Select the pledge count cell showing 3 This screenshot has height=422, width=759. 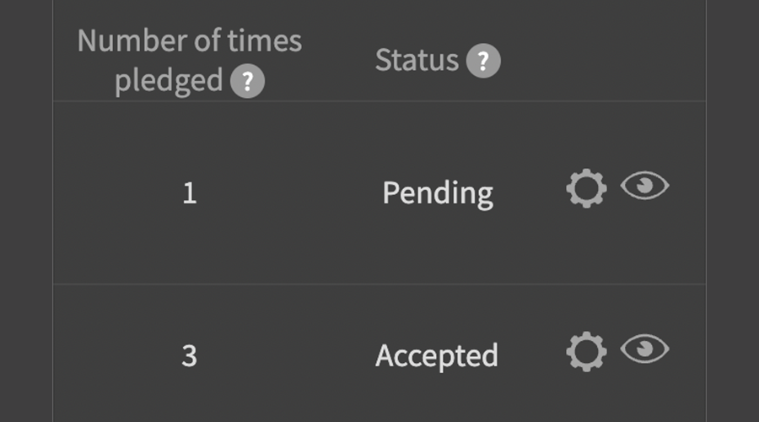click(189, 355)
